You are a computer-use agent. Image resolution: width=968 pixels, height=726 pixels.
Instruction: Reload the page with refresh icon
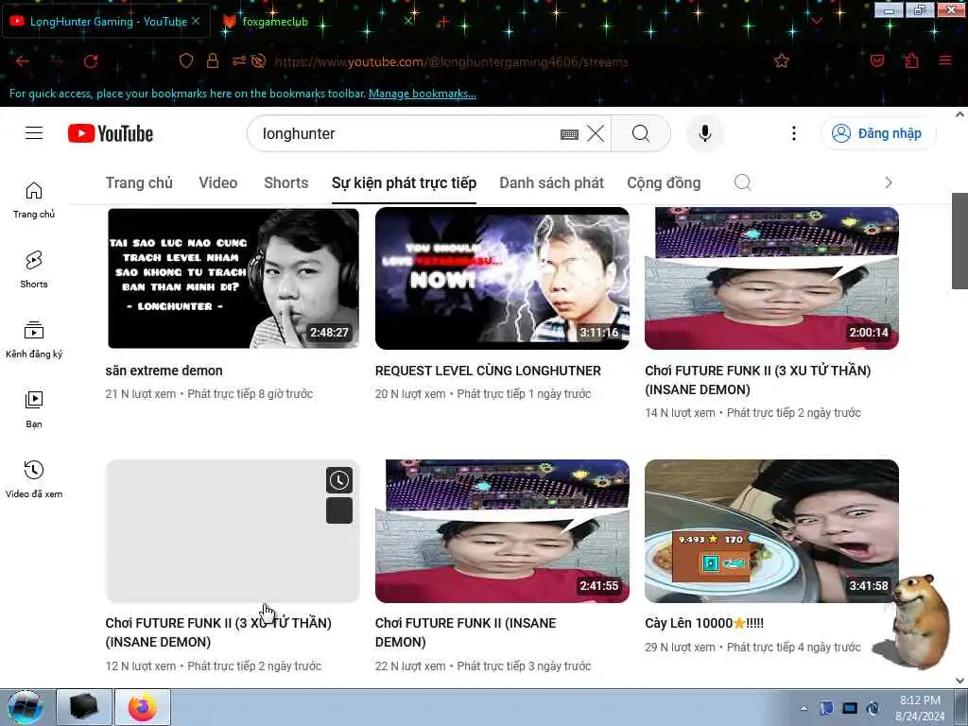tap(91, 61)
